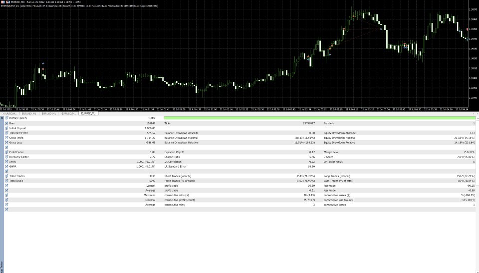Click the SHEFAQUANT pro parameters line on chart
The width and height of the screenshot is (479, 273).
point(79,6)
